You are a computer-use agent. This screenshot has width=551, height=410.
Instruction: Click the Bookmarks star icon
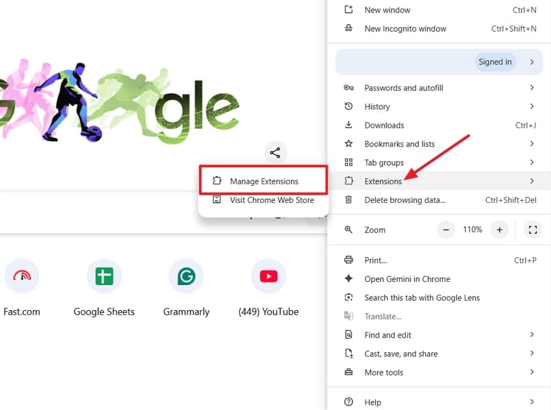click(348, 143)
